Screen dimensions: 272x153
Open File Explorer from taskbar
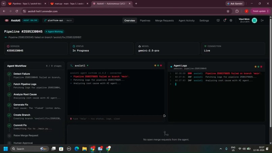(84, 149)
